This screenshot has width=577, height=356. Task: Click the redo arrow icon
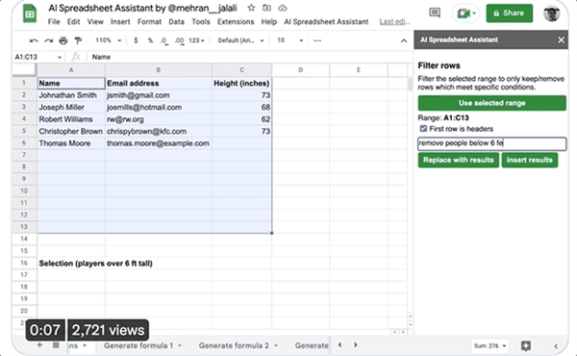[x=49, y=40]
